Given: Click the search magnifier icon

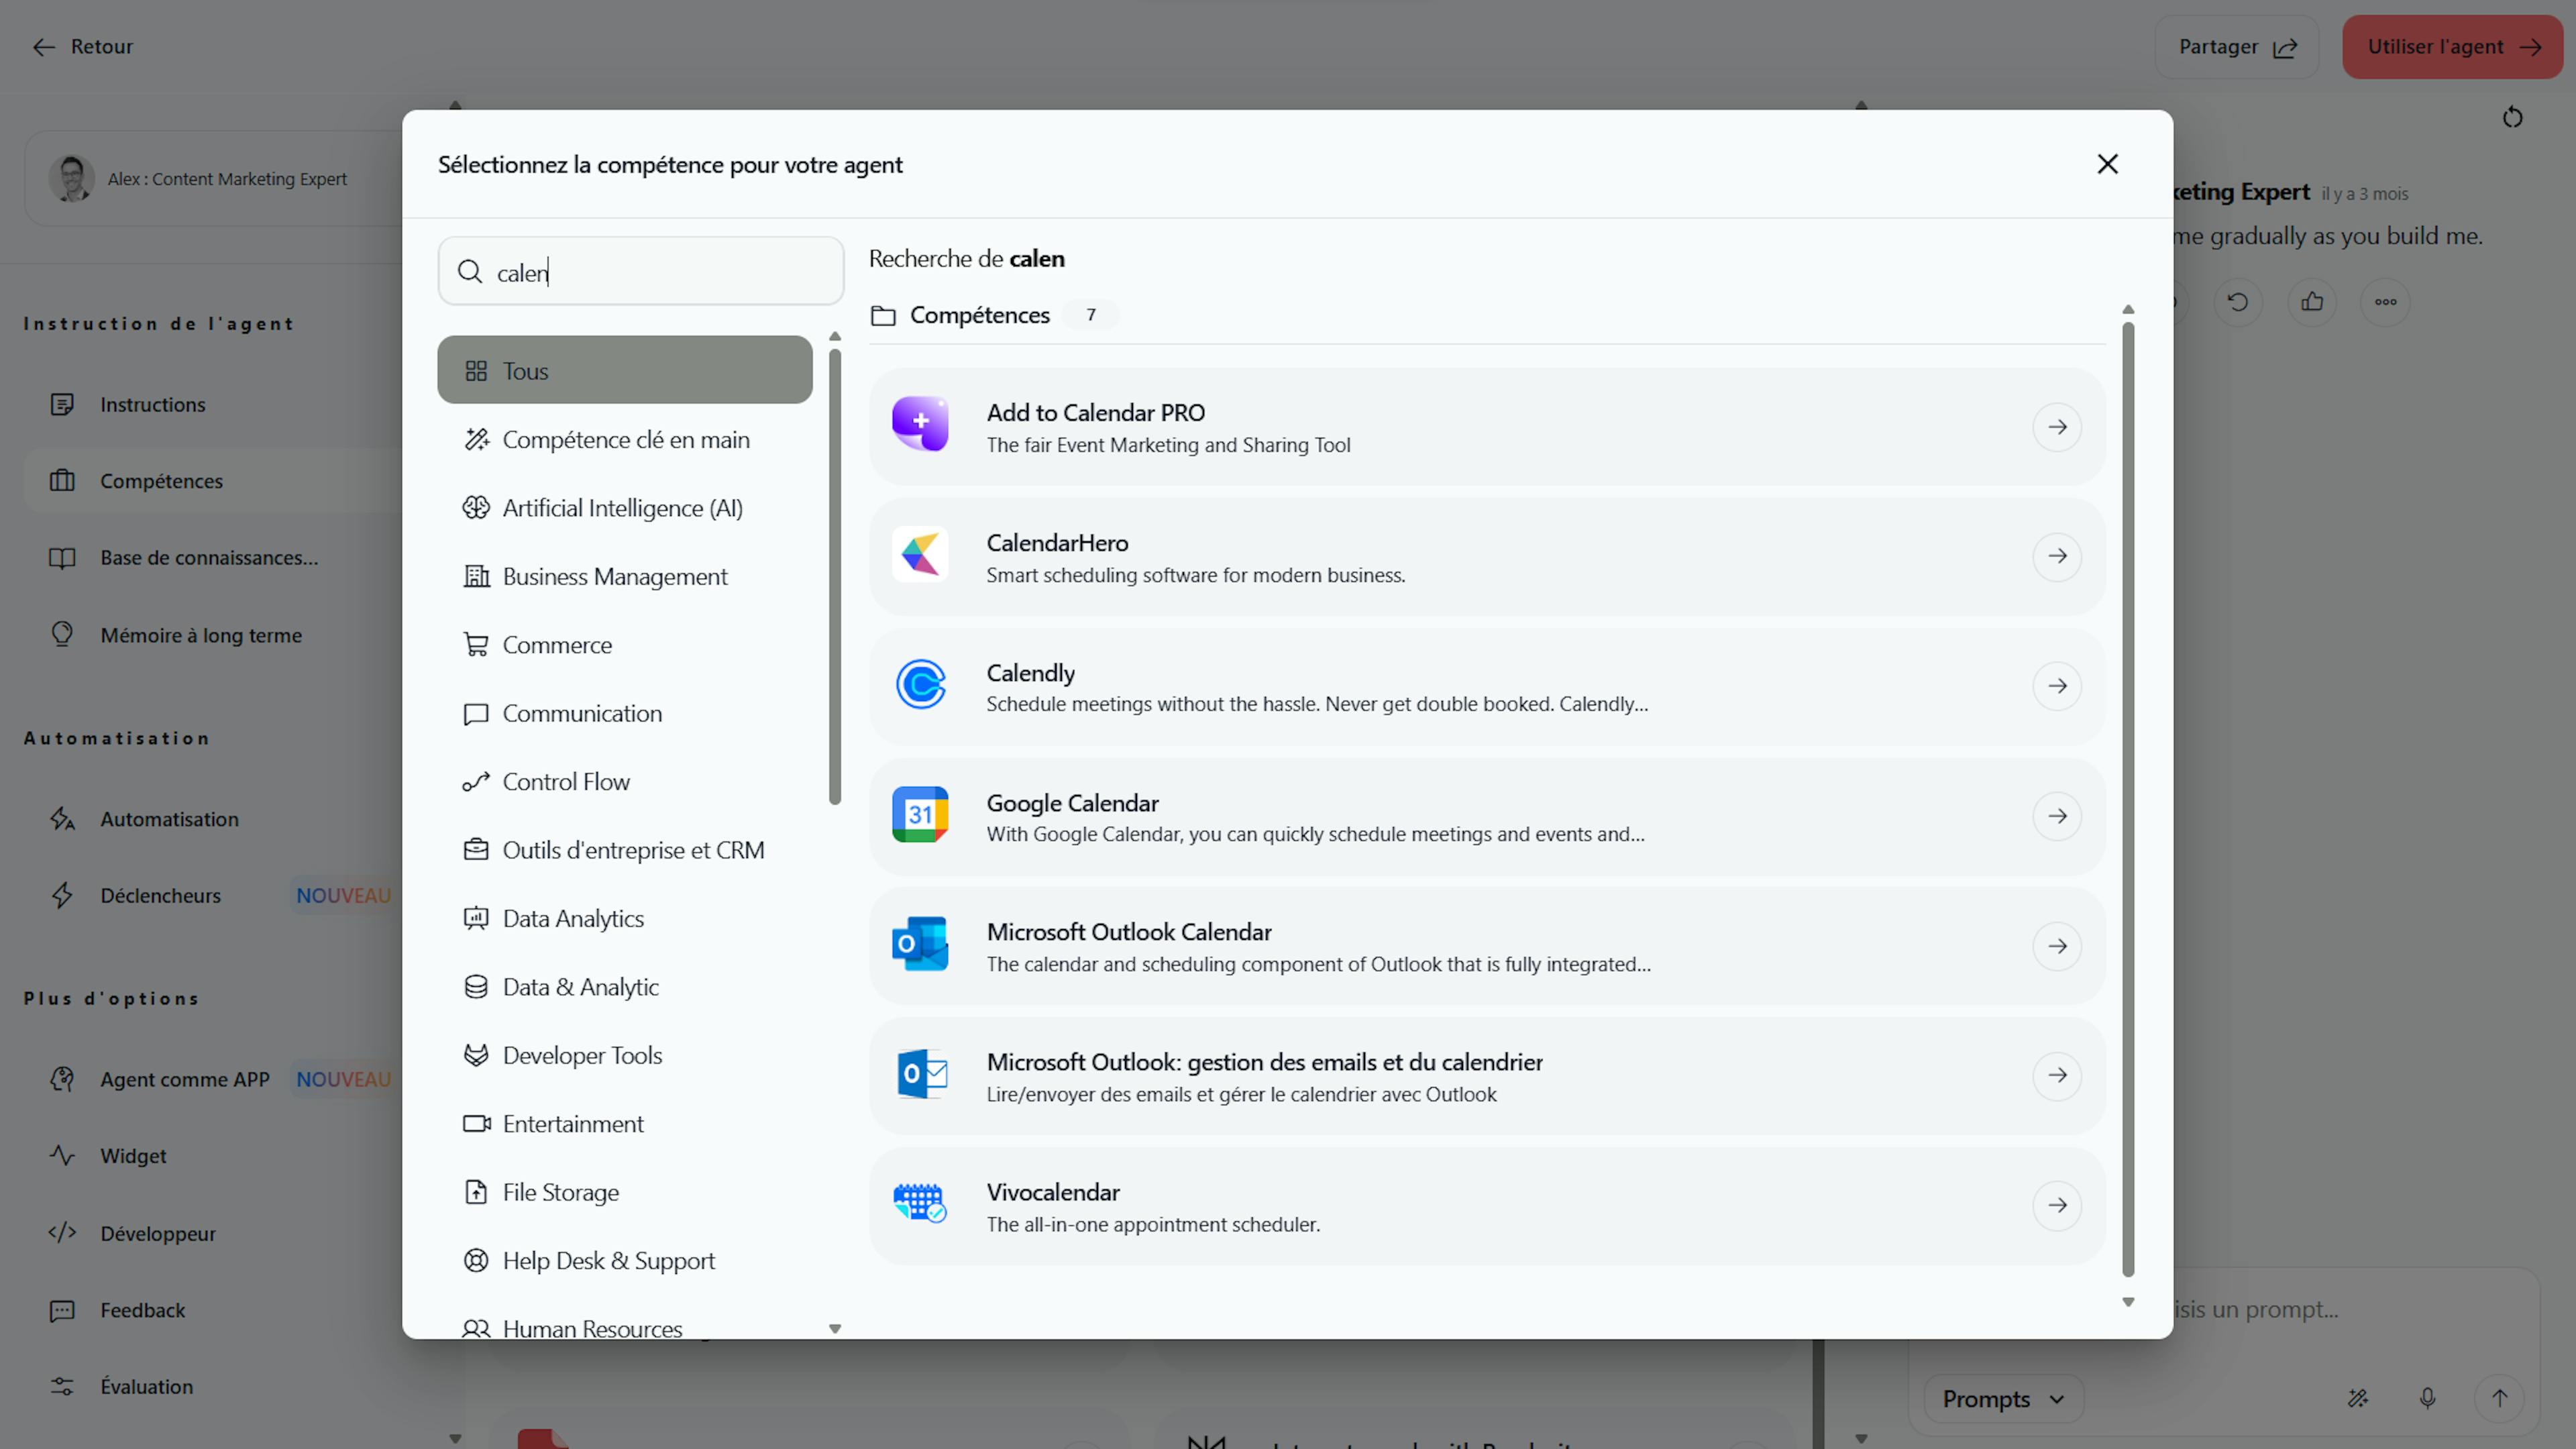Looking at the screenshot, I should 470,271.
